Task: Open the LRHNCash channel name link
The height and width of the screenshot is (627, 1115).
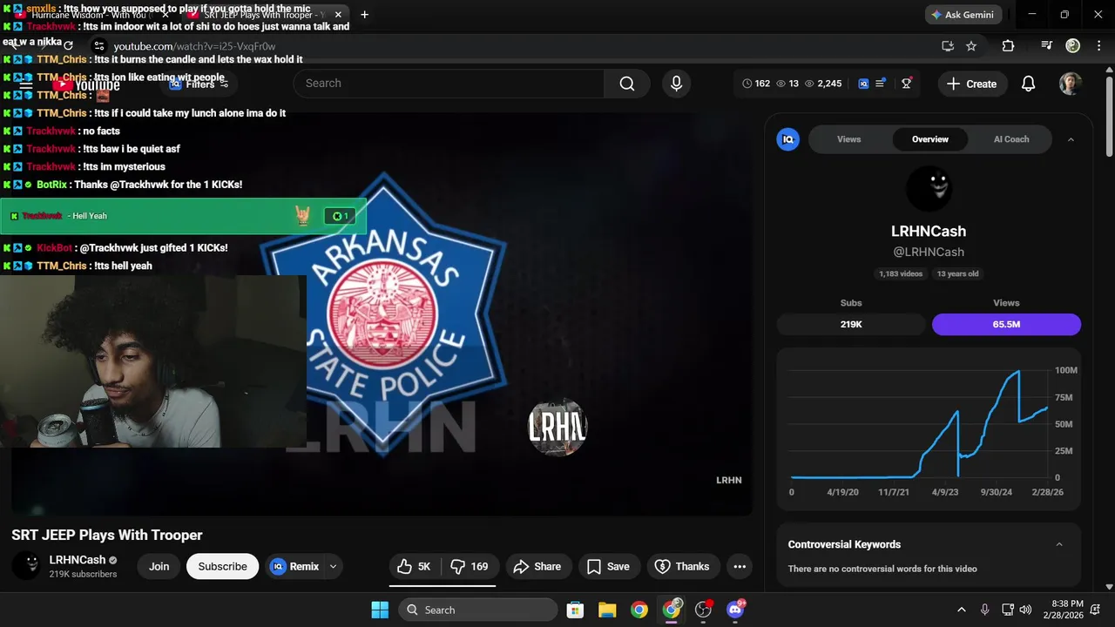Action: tap(78, 560)
